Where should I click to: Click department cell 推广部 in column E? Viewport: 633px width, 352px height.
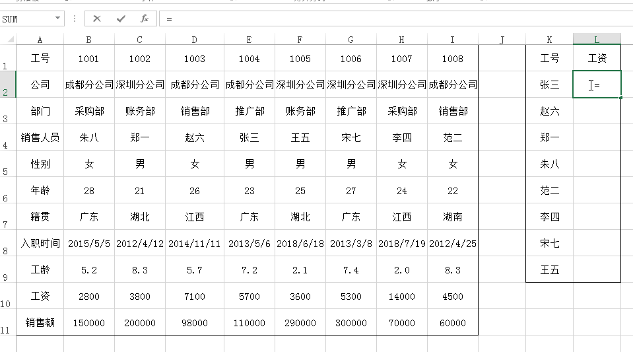click(250, 111)
